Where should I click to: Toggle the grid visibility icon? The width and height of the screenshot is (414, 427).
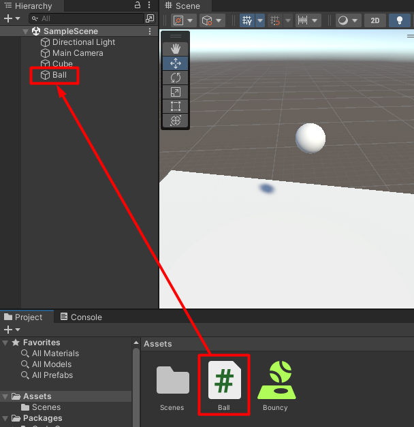[247, 20]
